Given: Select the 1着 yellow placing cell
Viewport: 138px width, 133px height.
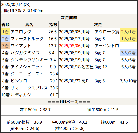Looking at the screenshot, I should [x=5, y=32].
